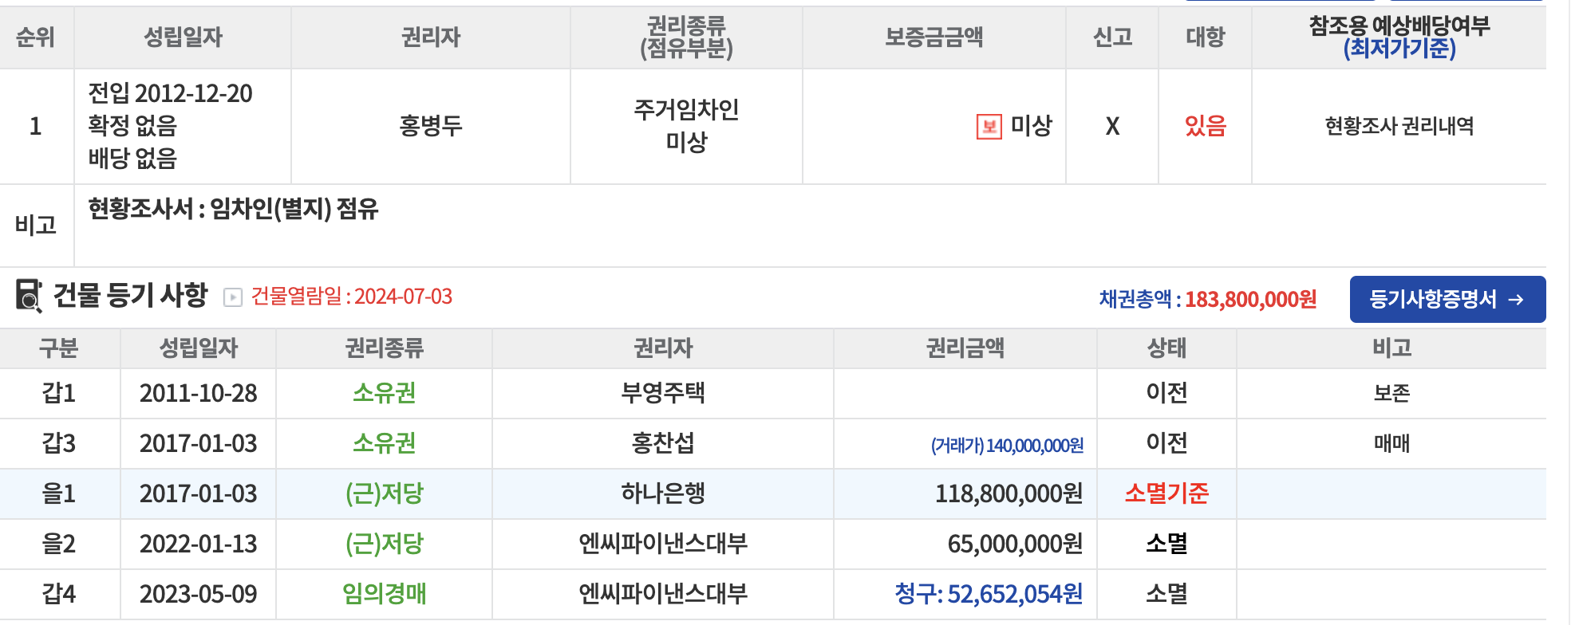Image resolution: width=1575 pixels, height=625 pixels.
Task: Click the 소유권 link for 부영주택
Action: (x=384, y=393)
